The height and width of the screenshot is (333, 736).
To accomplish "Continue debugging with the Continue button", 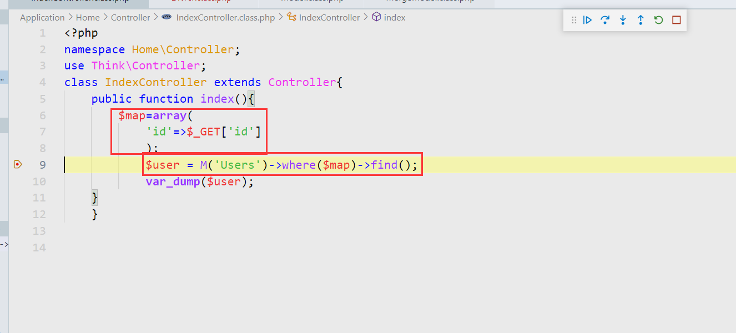I will (587, 20).
